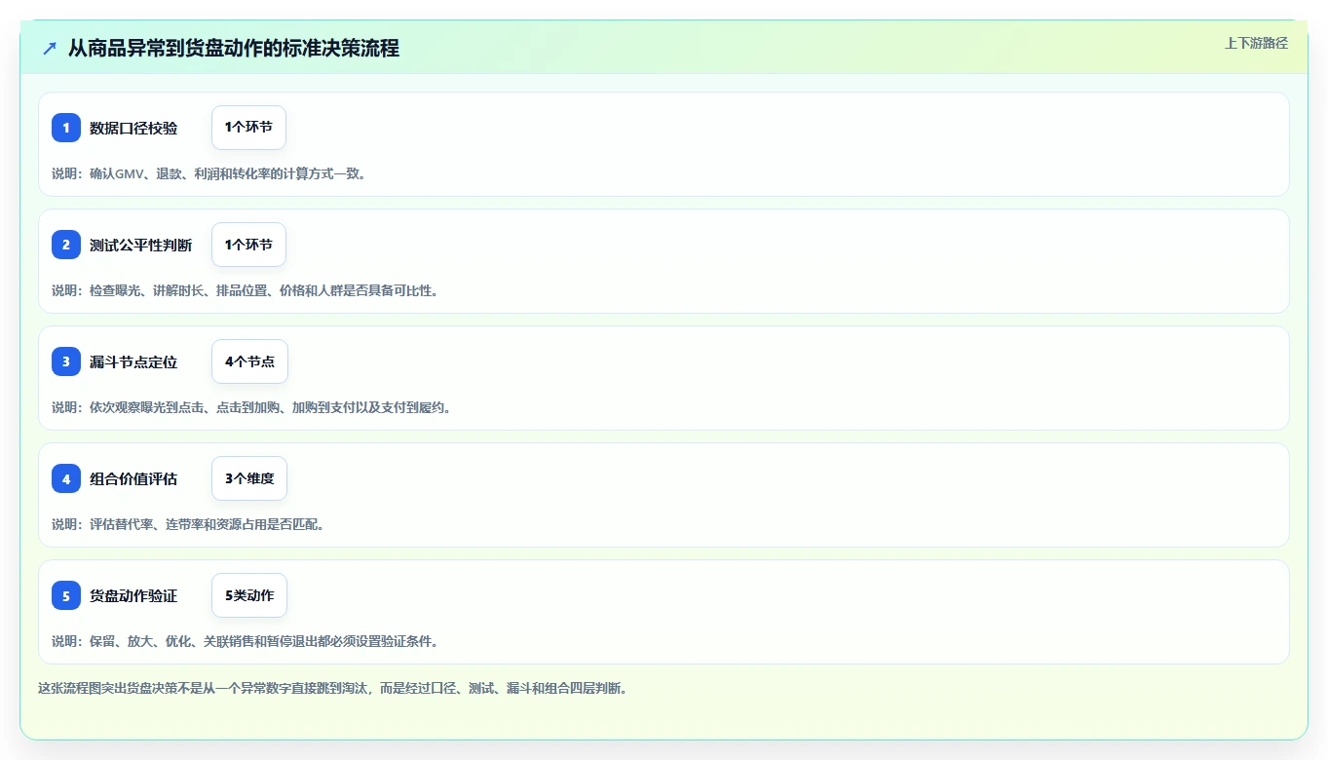Image resolution: width=1328 pixels, height=760 pixels.
Task: Click the 3个维度 tag
Action: click(x=249, y=478)
